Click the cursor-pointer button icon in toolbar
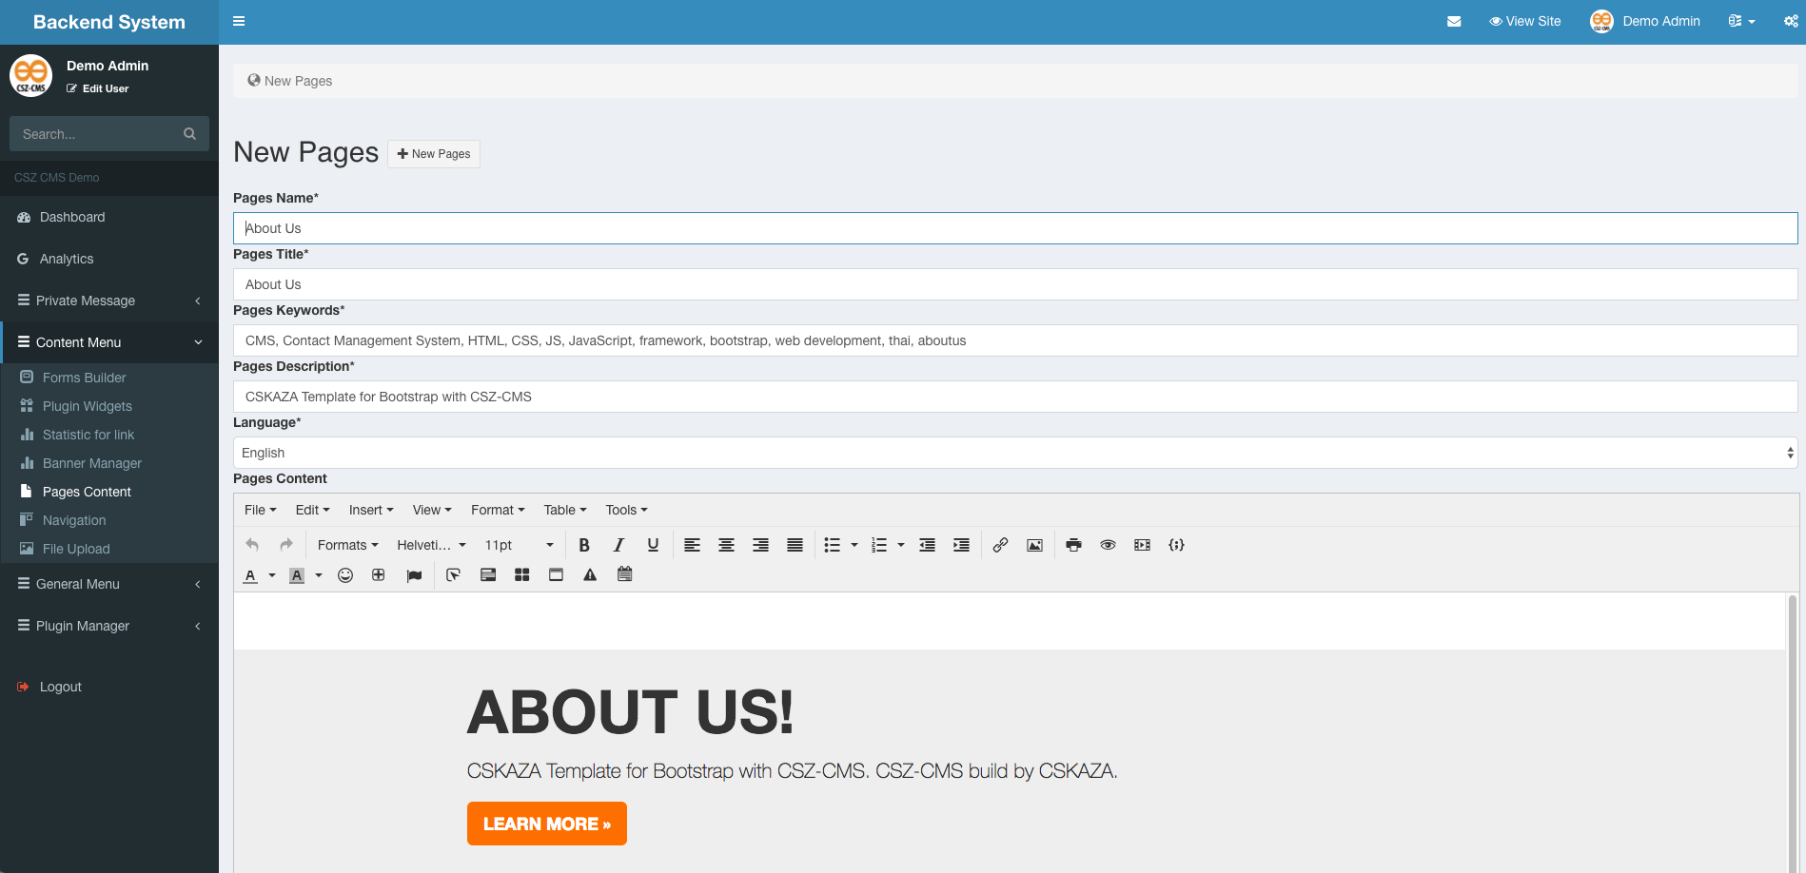 (x=453, y=575)
